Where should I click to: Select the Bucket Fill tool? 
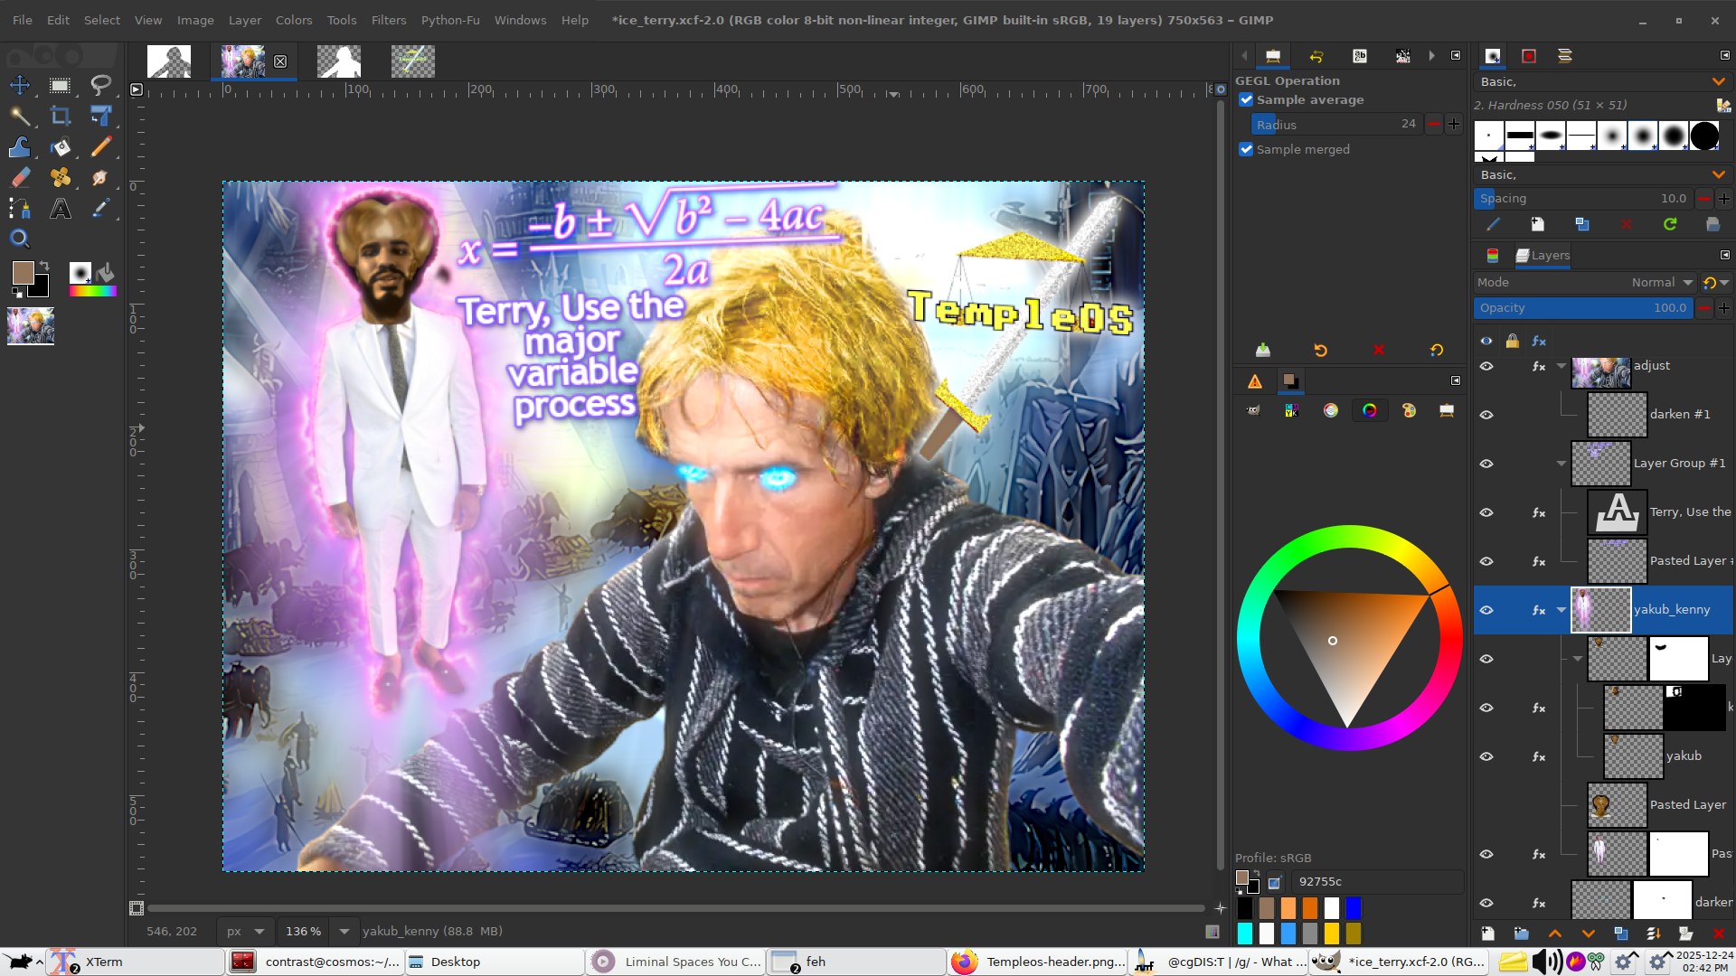[x=61, y=147]
